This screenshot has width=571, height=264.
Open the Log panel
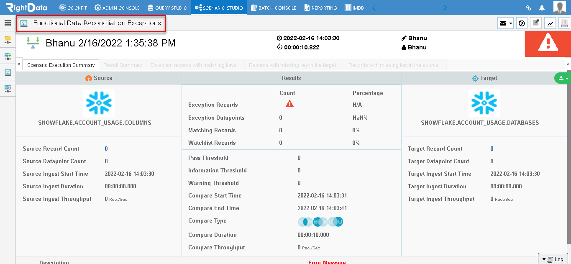click(x=553, y=259)
